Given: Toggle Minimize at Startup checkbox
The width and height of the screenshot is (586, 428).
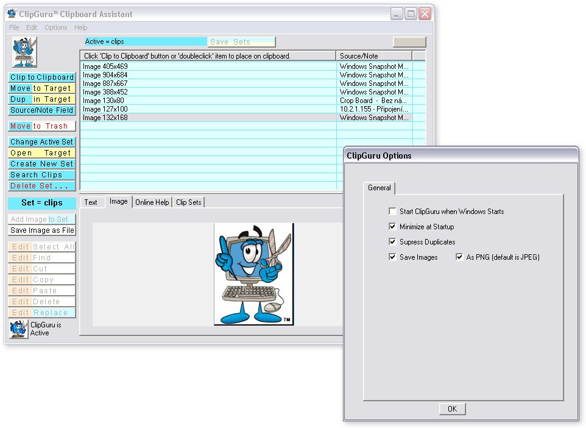Looking at the screenshot, I should (392, 226).
